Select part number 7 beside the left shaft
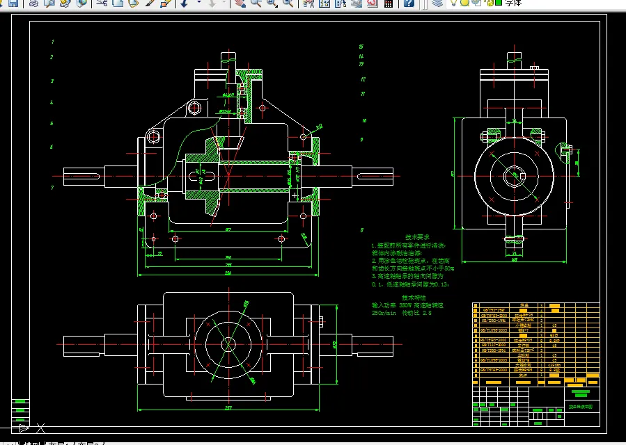The width and height of the screenshot is (626, 445). point(52,188)
